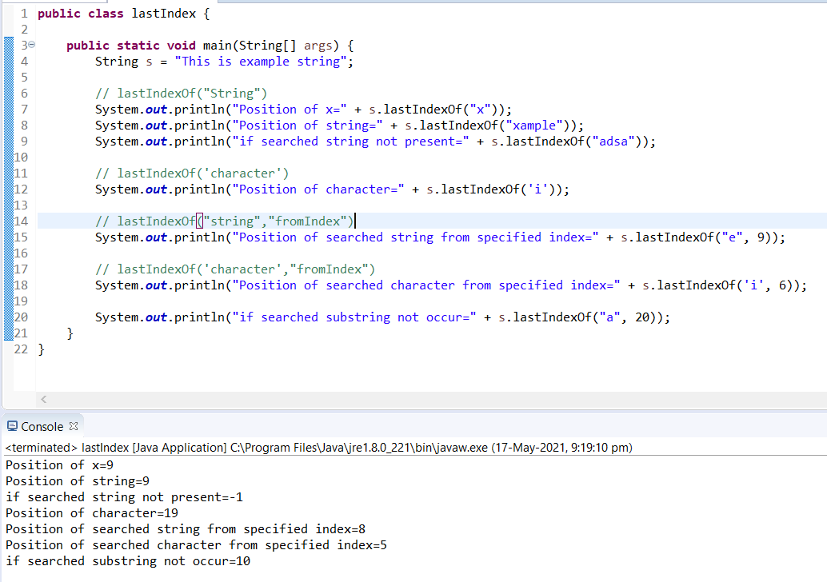Click the horizontal scrollbar left arrow
Image resolution: width=827 pixels, height=582 pixels.
pyautogui.click(x=44, y=400)
